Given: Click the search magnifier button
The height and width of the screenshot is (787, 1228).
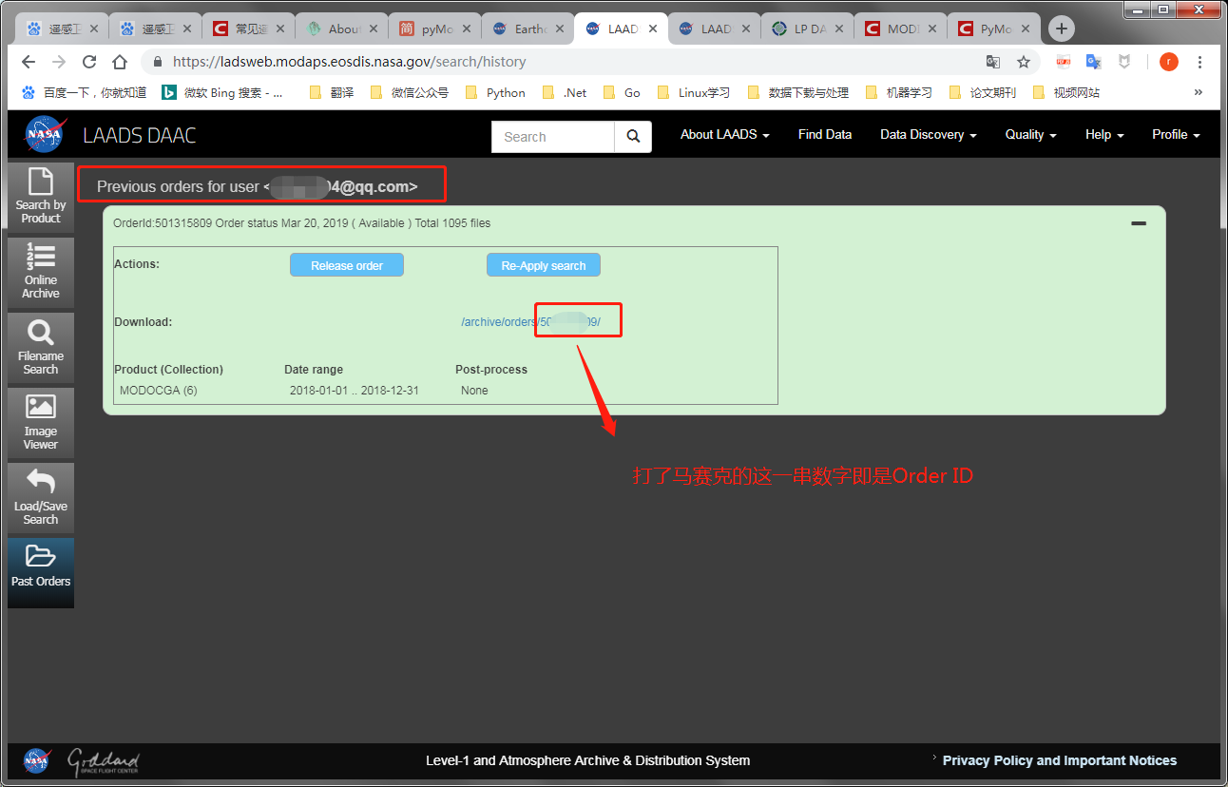Looking at the screenshot, I should [633, 137].
